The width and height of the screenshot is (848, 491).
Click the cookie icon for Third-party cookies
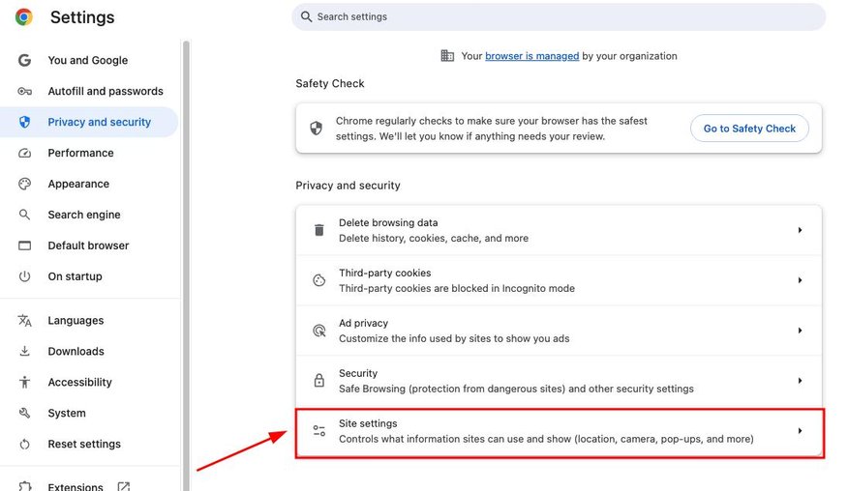[x=319, y=280]
